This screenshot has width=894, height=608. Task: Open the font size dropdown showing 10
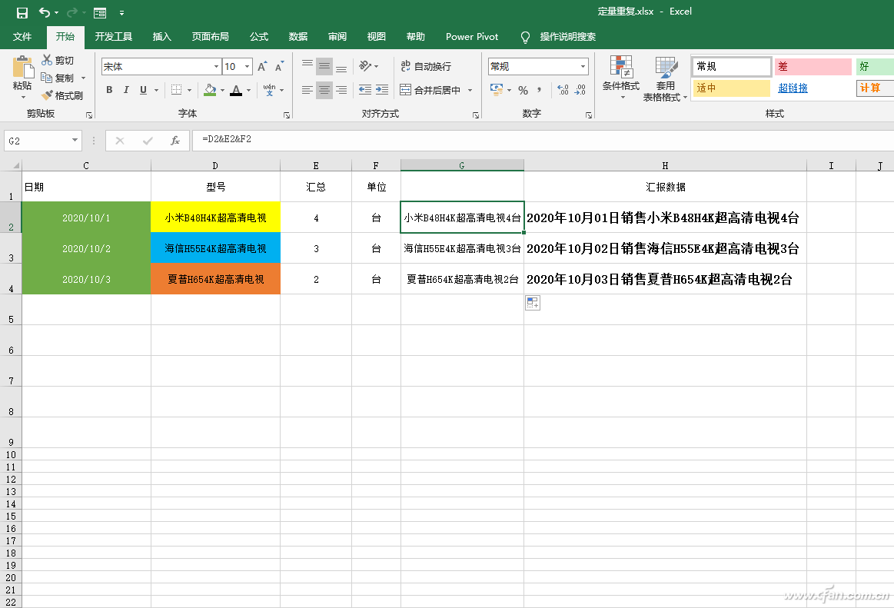(247, 67)
